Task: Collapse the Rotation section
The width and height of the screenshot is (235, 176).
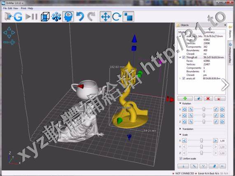Action: (x=180, y=104)
